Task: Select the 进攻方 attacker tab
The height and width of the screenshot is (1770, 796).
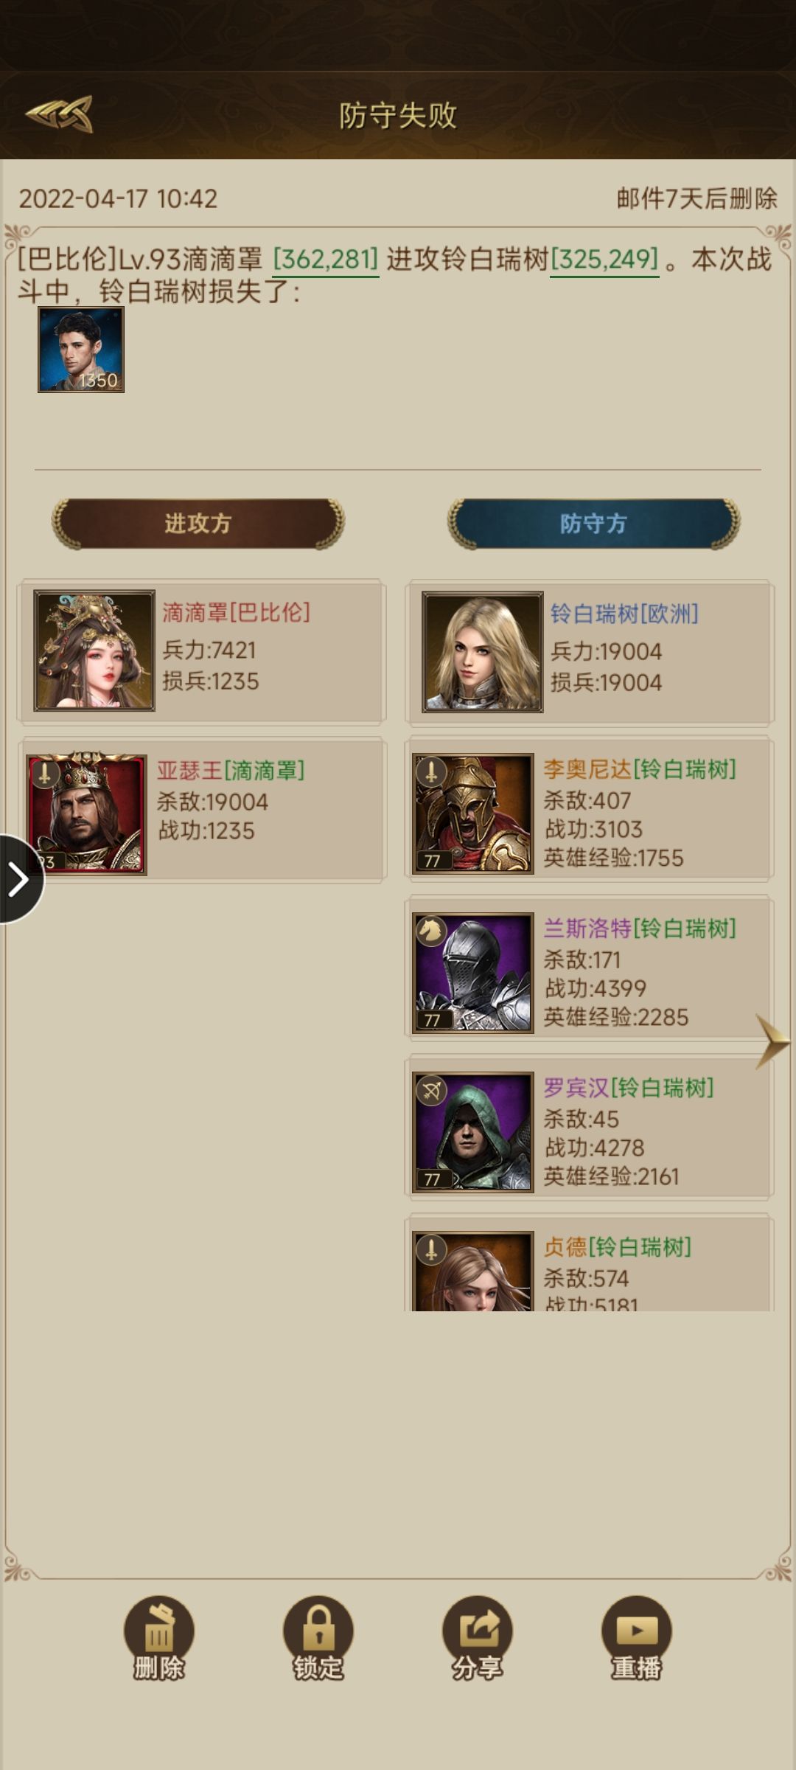Action: coord(198,524)
